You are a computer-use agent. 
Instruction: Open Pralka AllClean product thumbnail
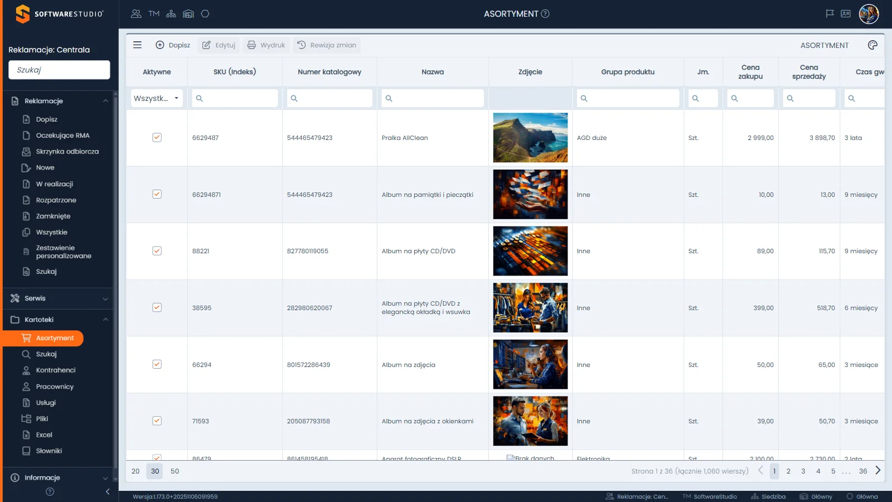[531, 138]
